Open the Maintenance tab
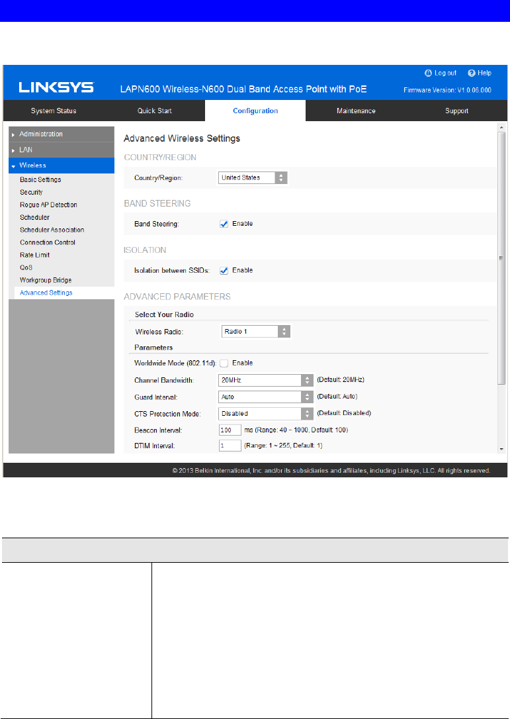This screenshot has width=510, height=719. tap(356, 111)
